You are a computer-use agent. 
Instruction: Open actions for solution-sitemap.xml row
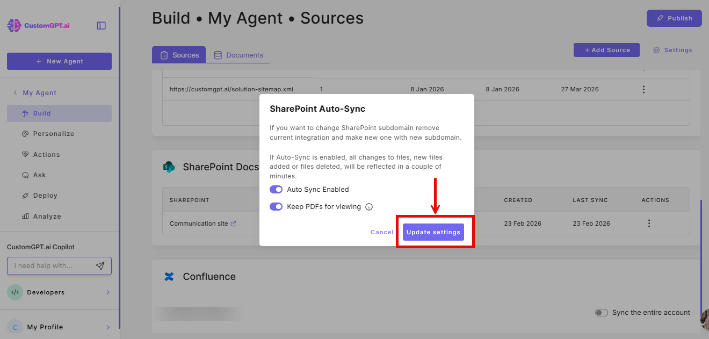point(643,89)
